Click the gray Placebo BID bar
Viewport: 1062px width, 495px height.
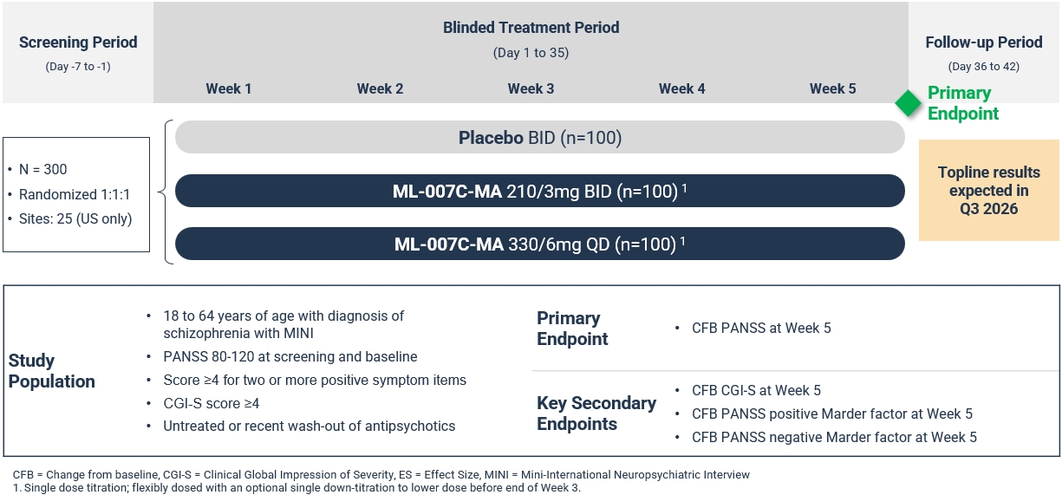(x=539, y=138)
